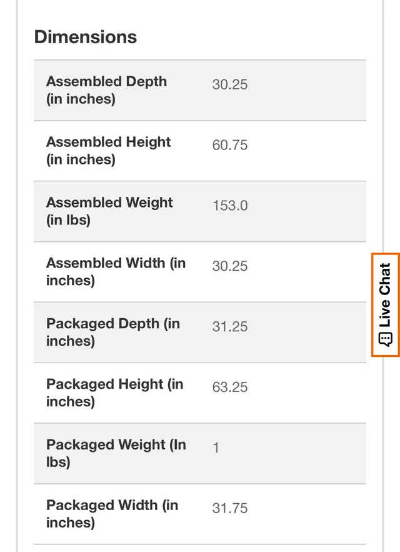Click the "(in lbs)" unit under Assembled Weight

68,220
